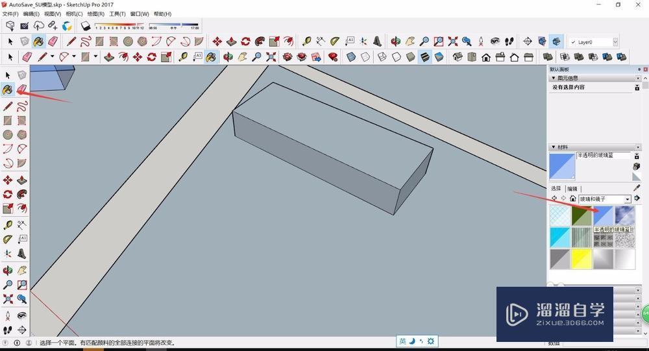This screenshot has height=351, width=649.
Task: Click the Look Around eye icon in top toolbar
Action: tap(495, 42)
